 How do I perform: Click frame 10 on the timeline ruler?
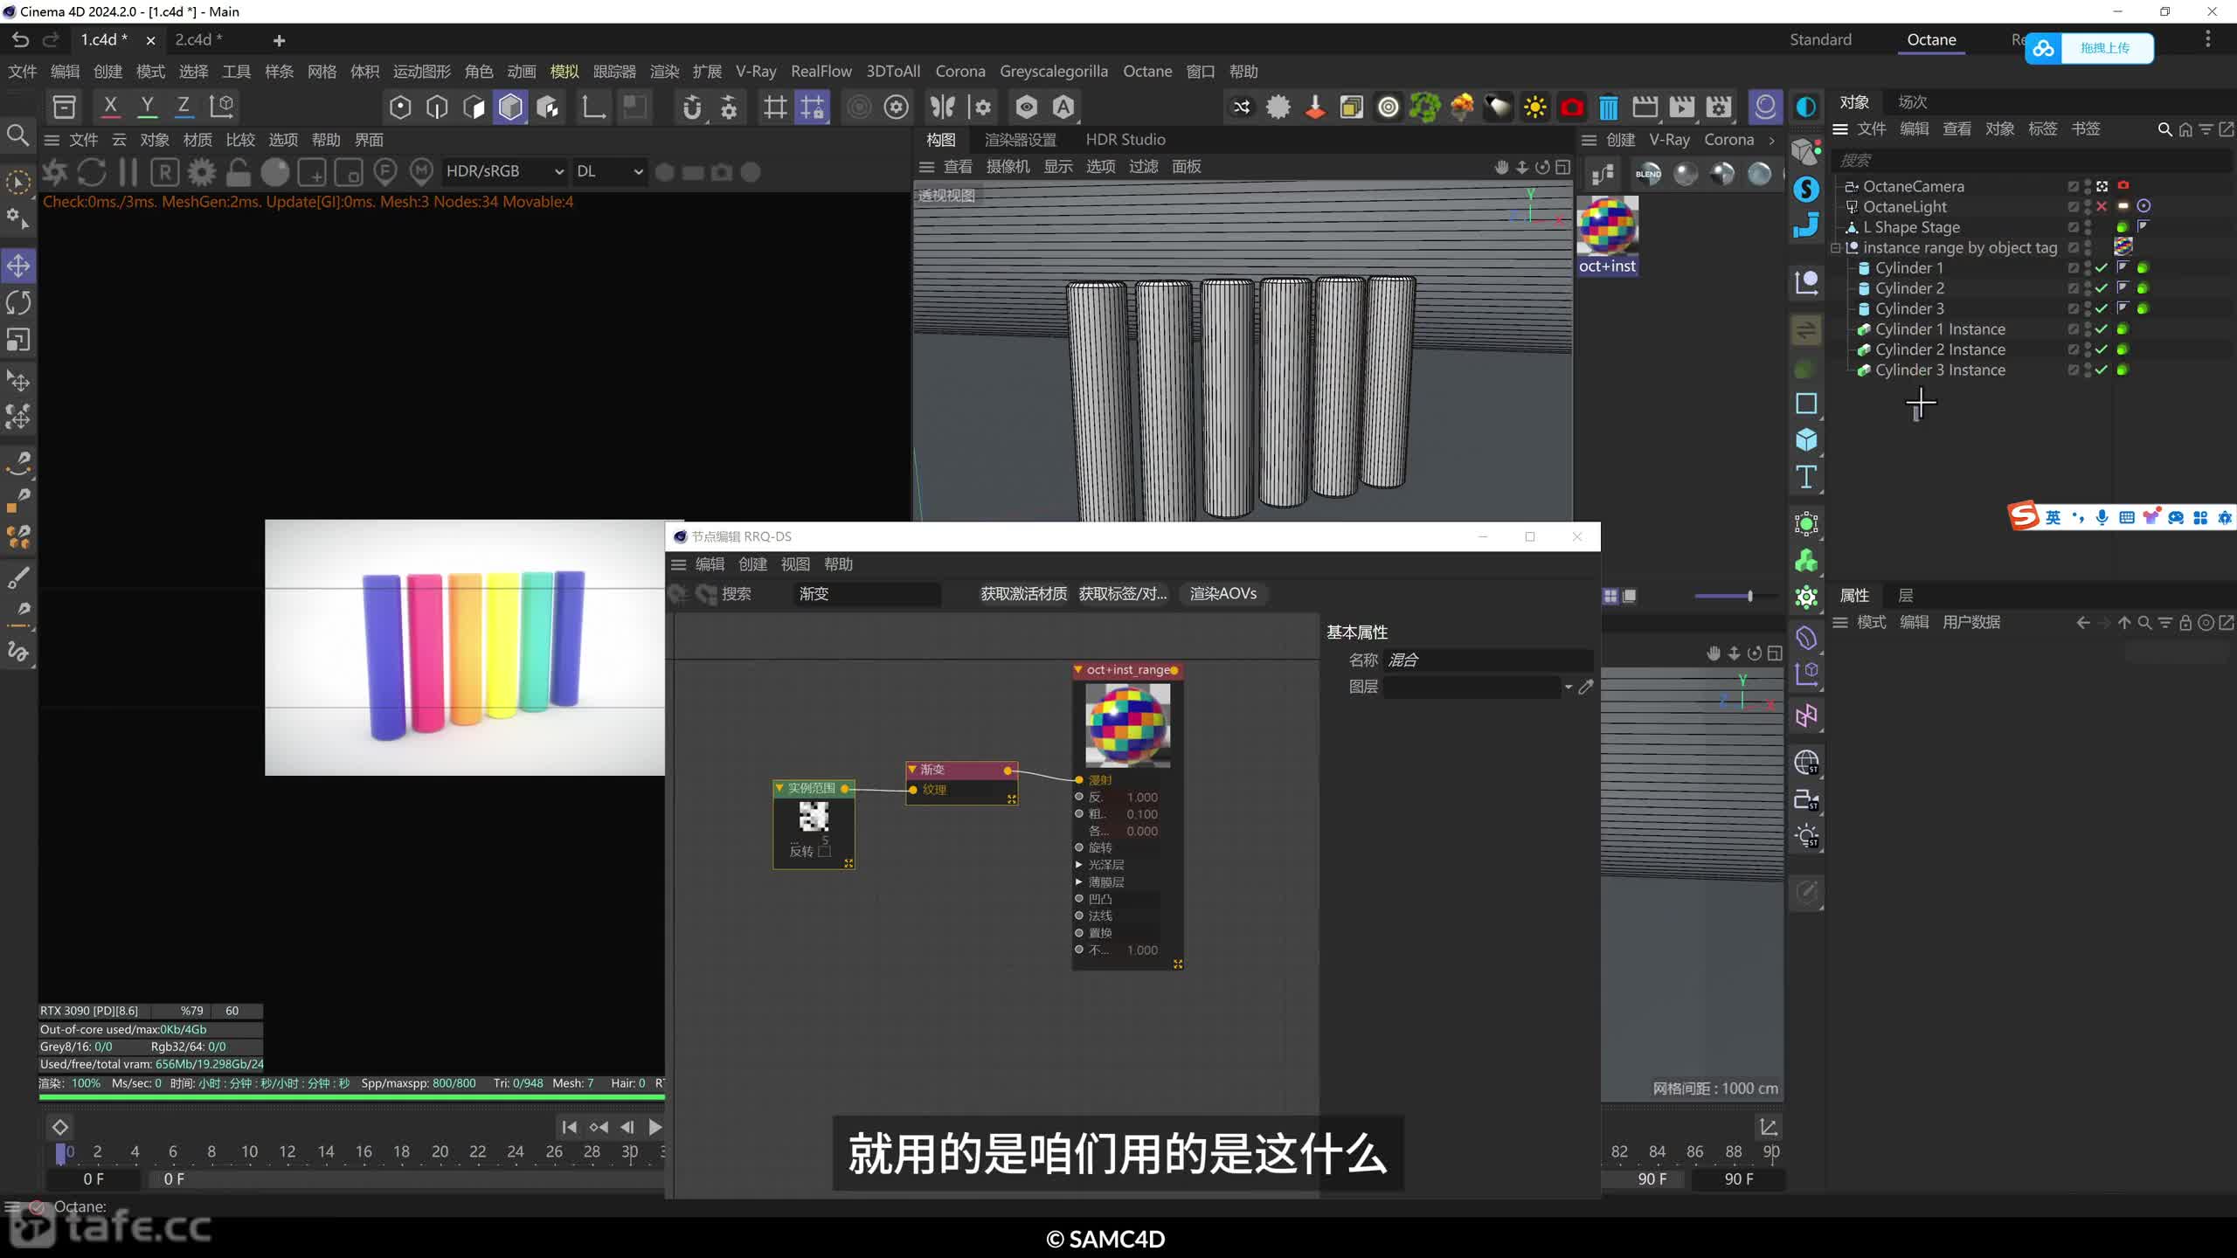(249, 1151)
